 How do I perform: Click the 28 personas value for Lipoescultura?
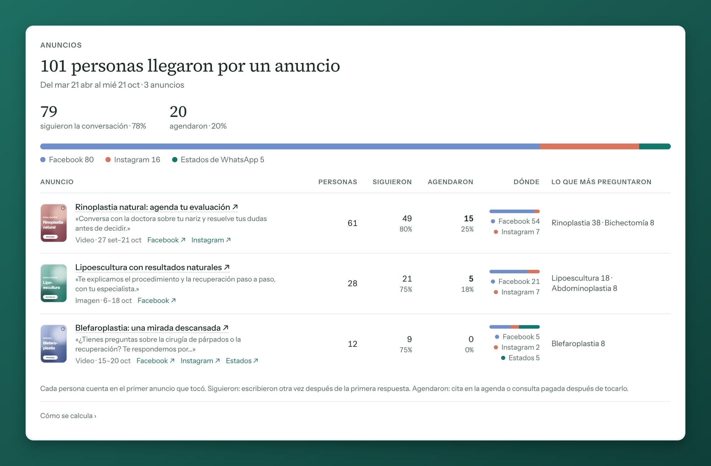[x=352, y=283]
